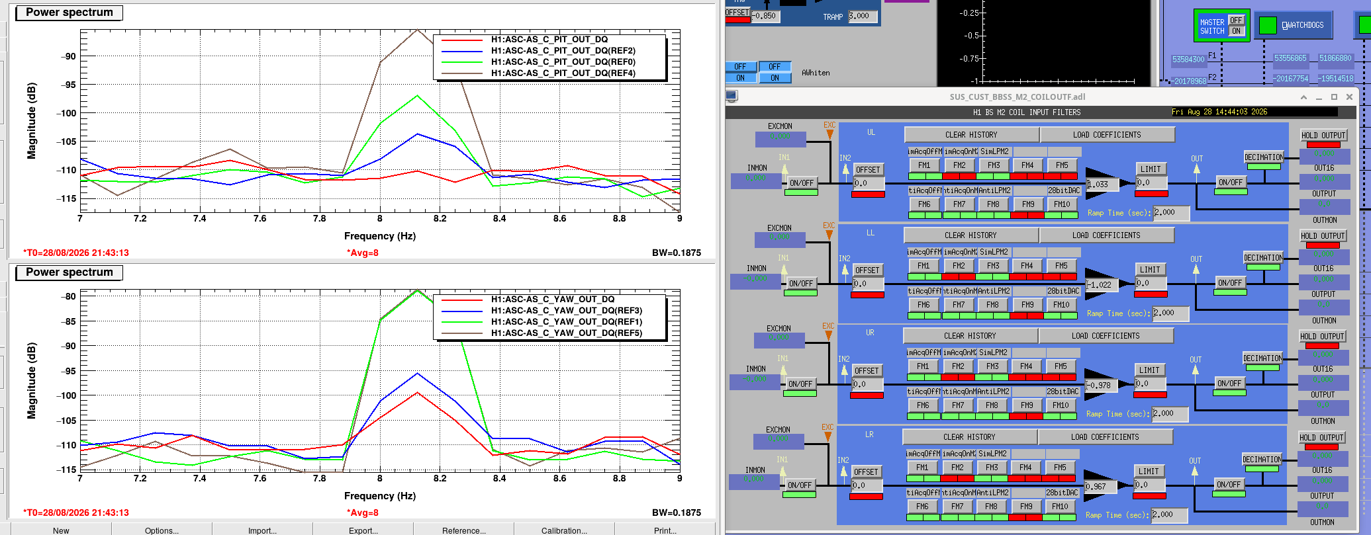Click the orange EXC arrow for UL coil
Viewport: 1371px width, 535px height.
pyautogui.click(x=829, y=134)
